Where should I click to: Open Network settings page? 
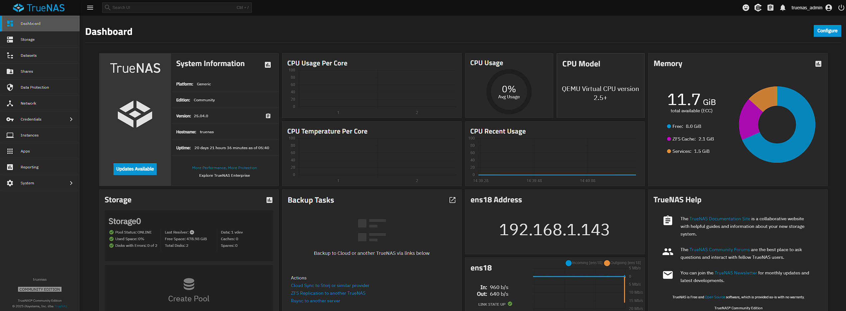tap(40, 103)
